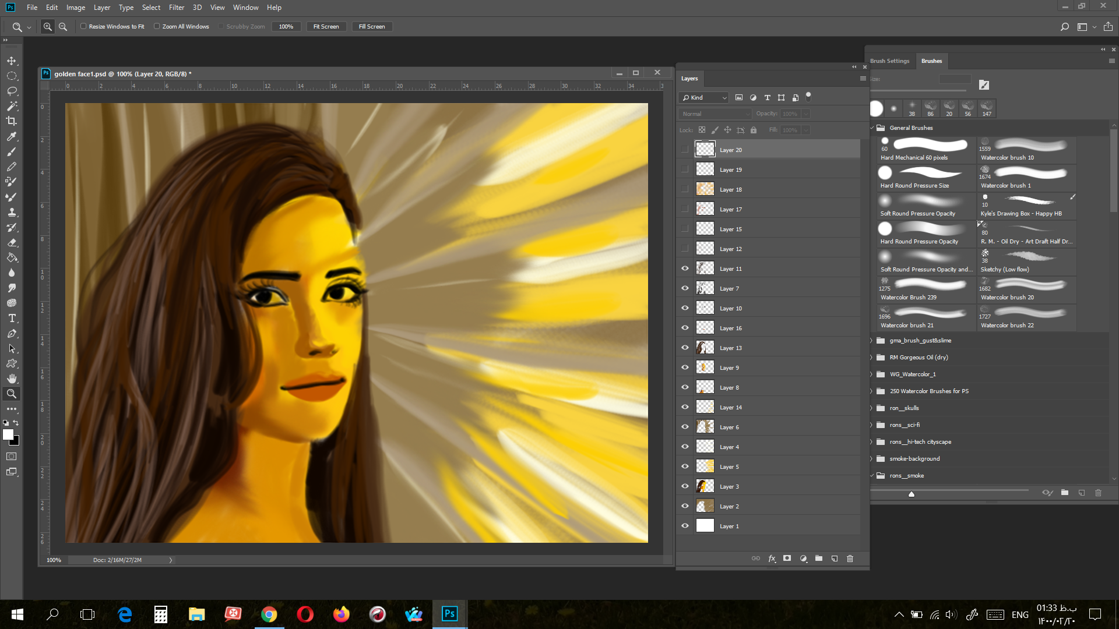Select the Clone Stamp tool
Screen dimensions: 1119x629
12,212
